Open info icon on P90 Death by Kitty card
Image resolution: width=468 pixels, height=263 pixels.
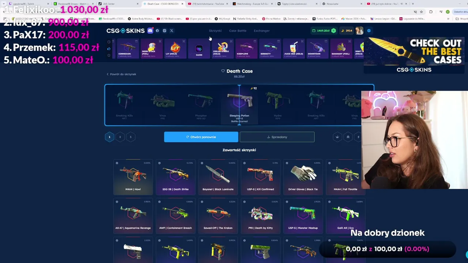244,202
